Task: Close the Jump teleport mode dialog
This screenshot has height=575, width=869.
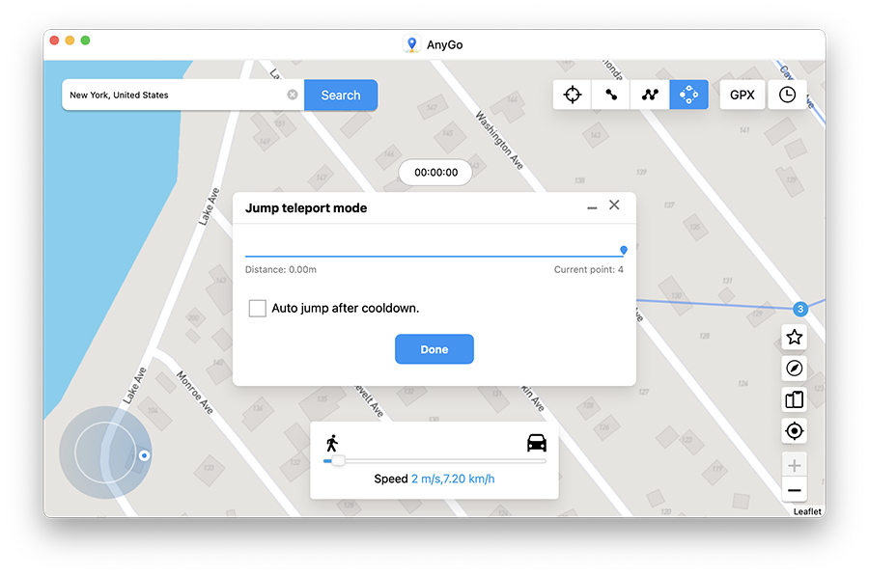Action: (614, 205)
